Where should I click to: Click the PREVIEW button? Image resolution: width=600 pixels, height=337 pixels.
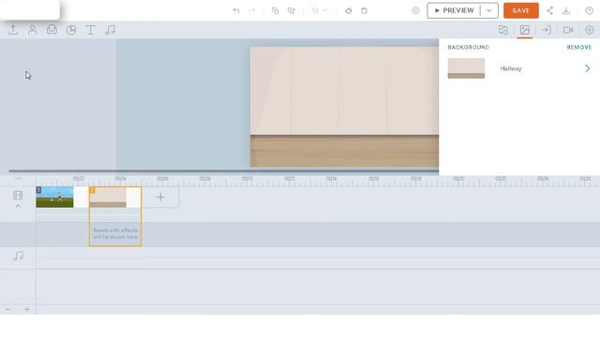[454, 10]
